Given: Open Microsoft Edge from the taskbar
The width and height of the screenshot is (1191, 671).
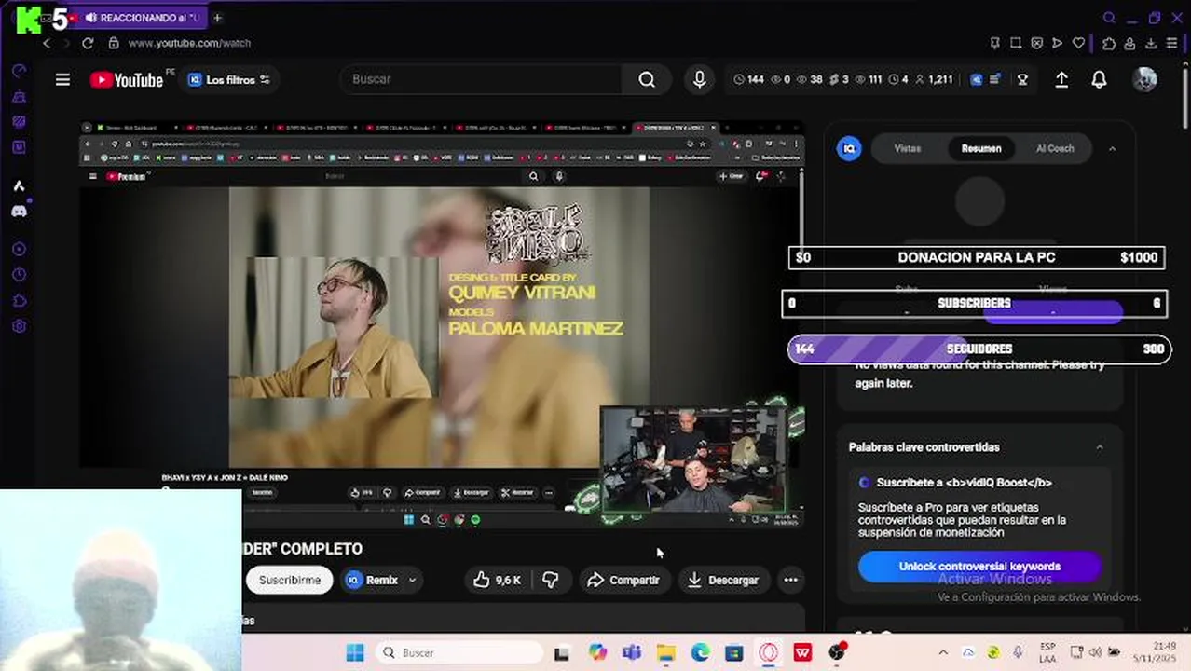Looking at the screenshot, I should point(700,652).
